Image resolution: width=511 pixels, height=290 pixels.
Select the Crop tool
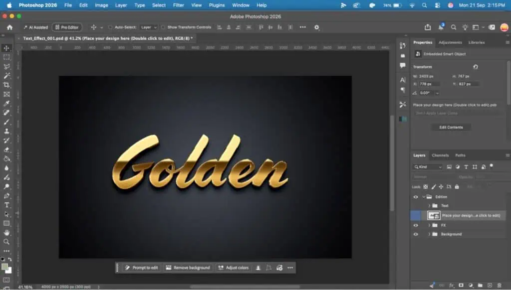[6, 85]
